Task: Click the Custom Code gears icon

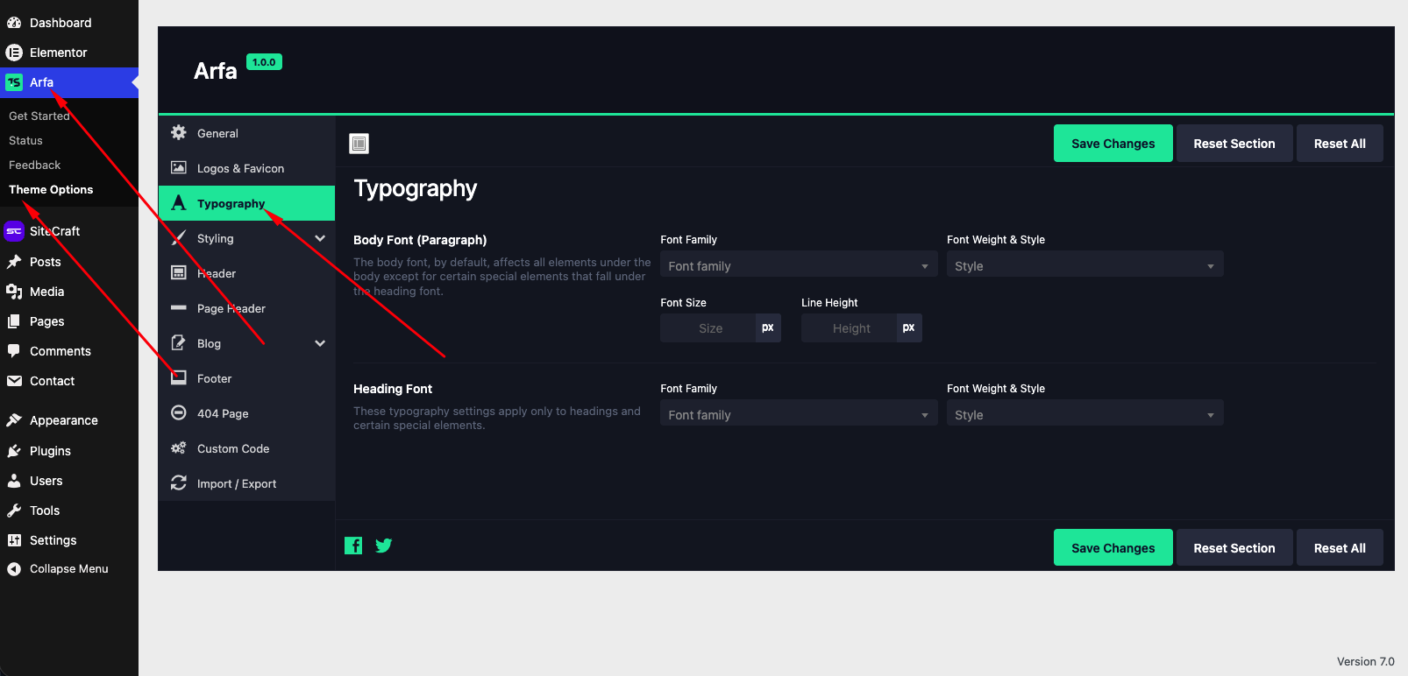Action: click(179, 448)
